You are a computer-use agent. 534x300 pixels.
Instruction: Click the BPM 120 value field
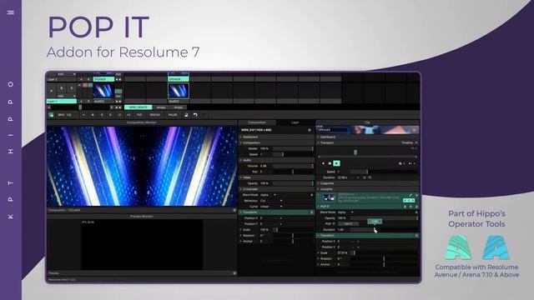(68, 115)
